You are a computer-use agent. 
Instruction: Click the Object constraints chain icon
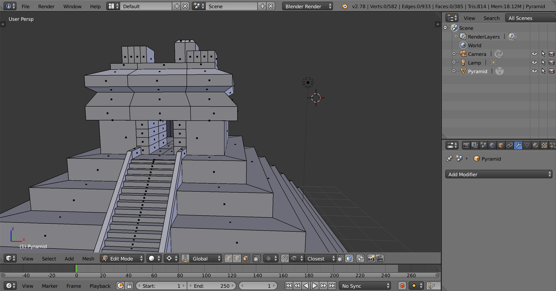click(x=510, y=145)
